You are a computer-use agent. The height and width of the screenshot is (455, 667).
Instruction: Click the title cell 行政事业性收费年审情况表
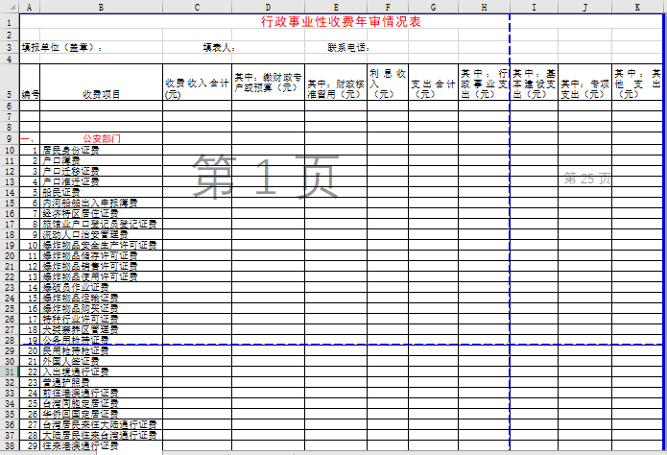pos(341,21)
